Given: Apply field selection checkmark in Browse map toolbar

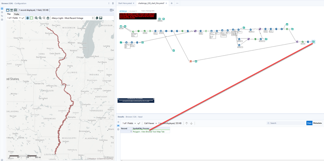Looking at the screenshot, I should 23,18.
